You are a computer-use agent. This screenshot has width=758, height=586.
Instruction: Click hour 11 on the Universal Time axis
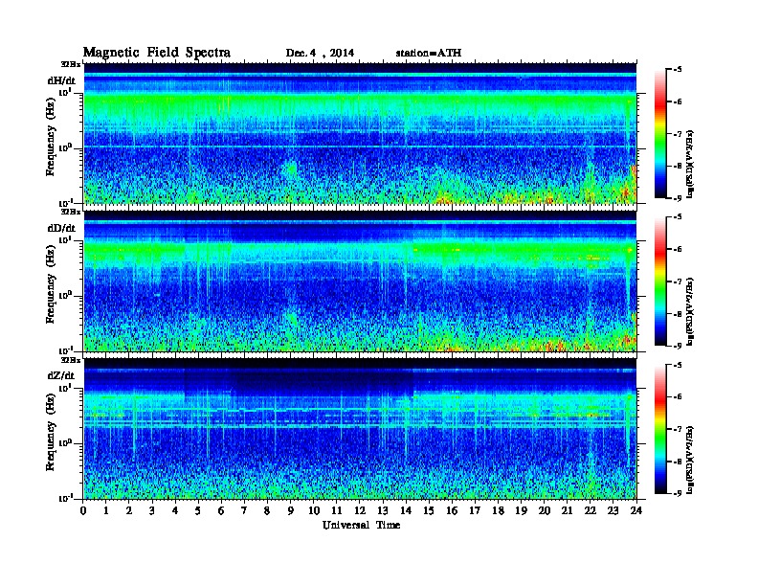click(337, 510)
